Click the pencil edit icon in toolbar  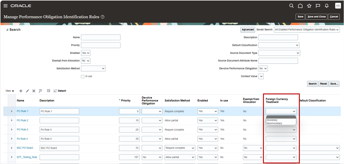click(x=27, y=91)
